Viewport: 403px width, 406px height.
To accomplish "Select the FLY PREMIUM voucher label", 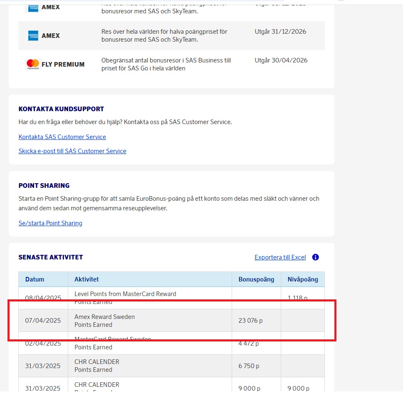I will tap(63, 65).
